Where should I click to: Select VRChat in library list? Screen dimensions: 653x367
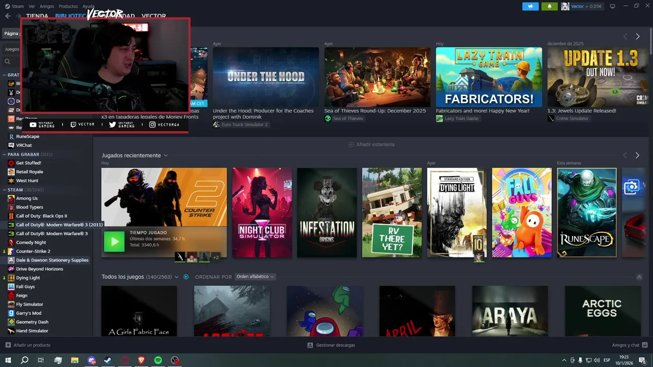[x=24, y=145]
